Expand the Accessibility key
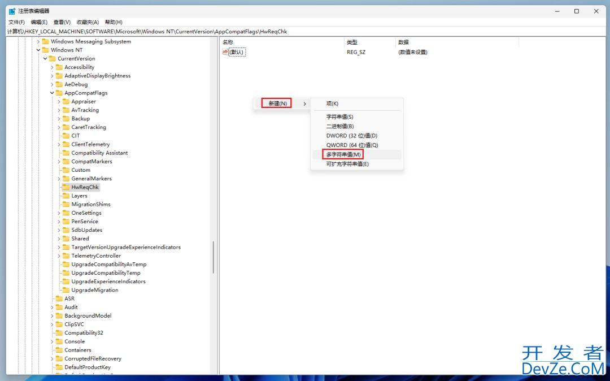 52,67
